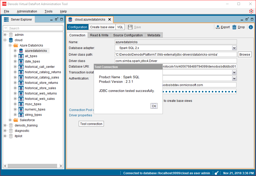Click the Test connection button

click(91, 124)
